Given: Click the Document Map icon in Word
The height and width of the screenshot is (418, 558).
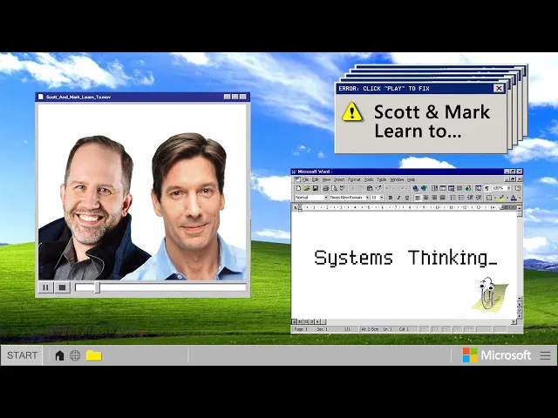Looking at the screenshot, I should click(479, 188).
